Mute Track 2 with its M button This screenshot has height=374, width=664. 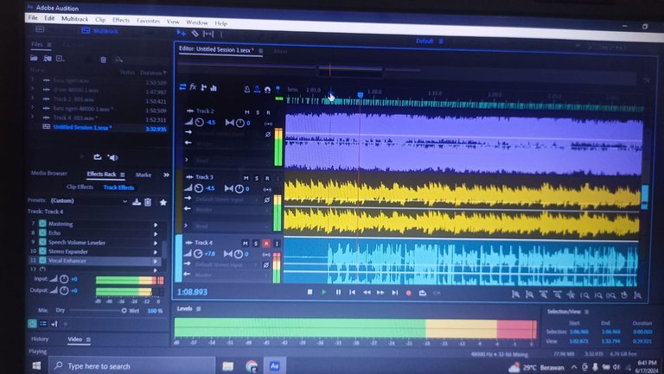246,112
